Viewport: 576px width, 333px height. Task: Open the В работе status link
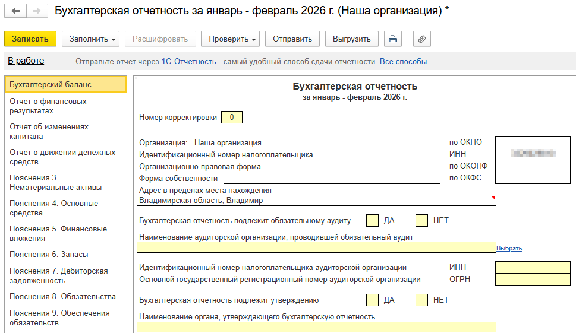tap(26, 61)
